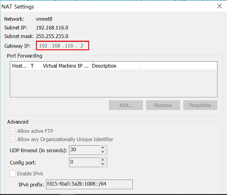
Task: Click the vmnet8 network name
Action: click(44, 19)
